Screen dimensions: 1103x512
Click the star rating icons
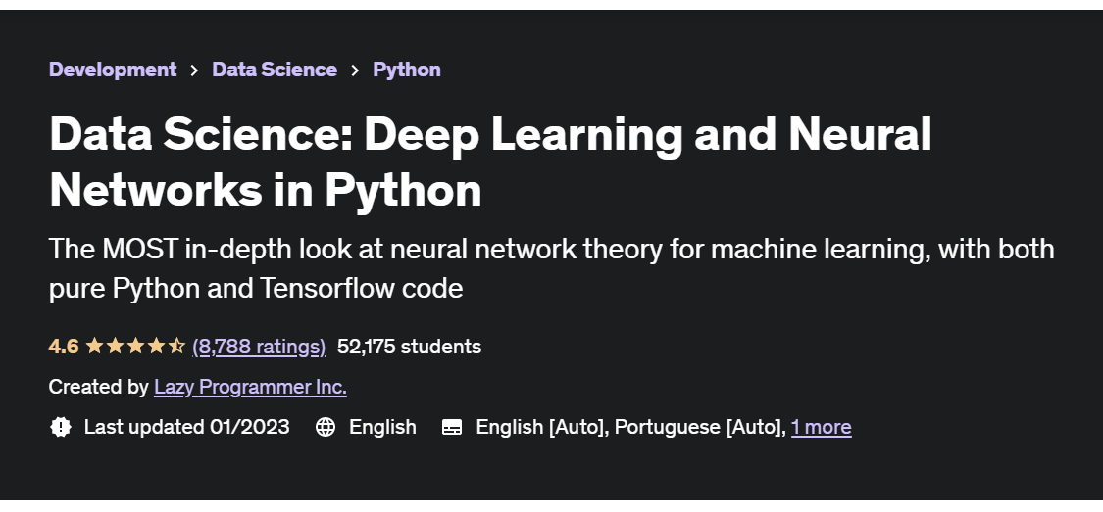pyautogui.click(x=135, y=347)
